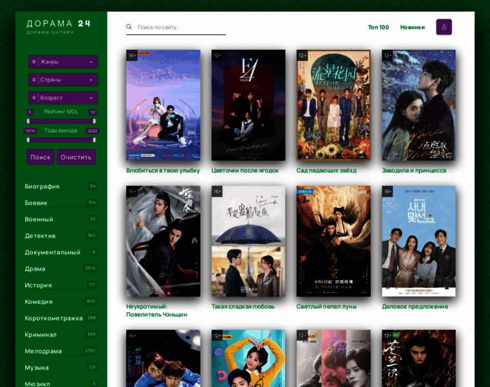Expand the Страны dropdown
Screen dimensions: 490x387
click(x=63, y=80)
